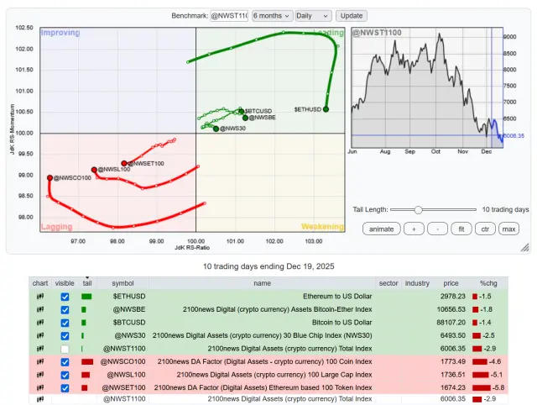Uncheck visibility for @NWSL100
537x405 pixels.
click(x=65, y=375)
